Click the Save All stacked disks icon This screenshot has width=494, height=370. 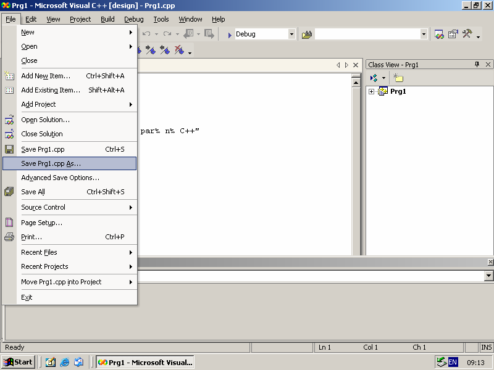point(9,192)
